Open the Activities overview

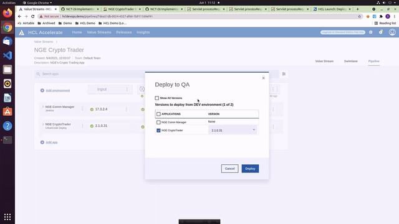click(9, 2)
